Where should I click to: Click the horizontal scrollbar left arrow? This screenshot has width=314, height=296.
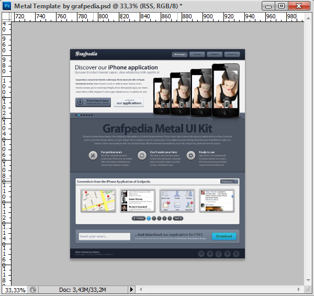(141, 289)
